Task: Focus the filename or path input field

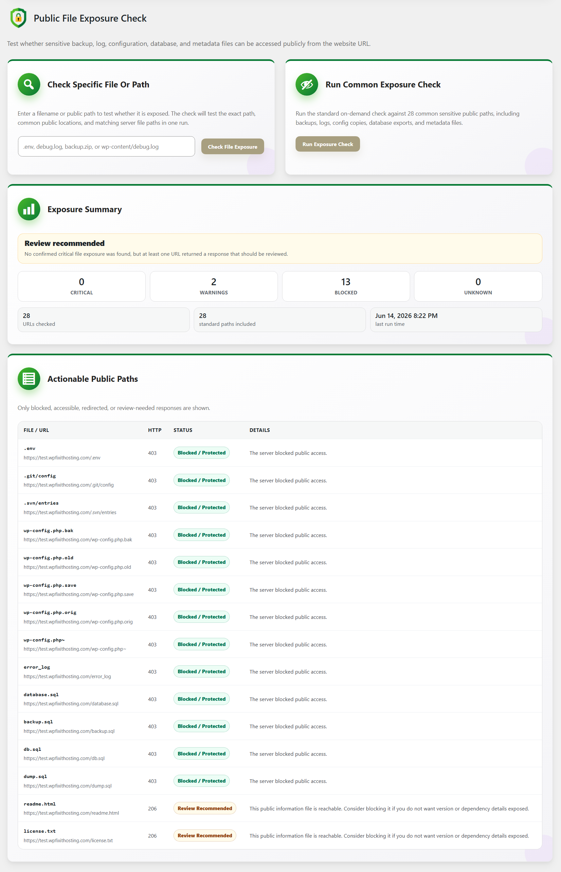Action: pos(106,146)
